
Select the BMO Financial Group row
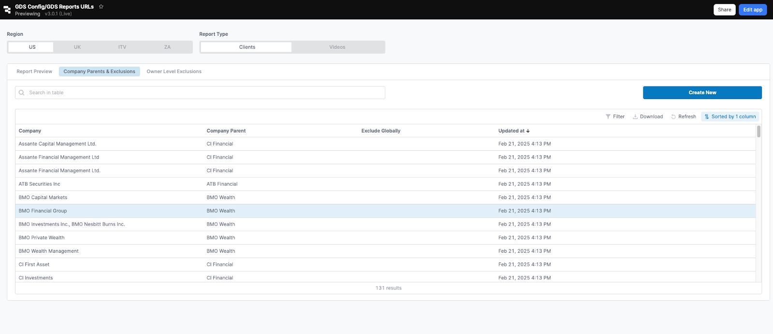386,211
